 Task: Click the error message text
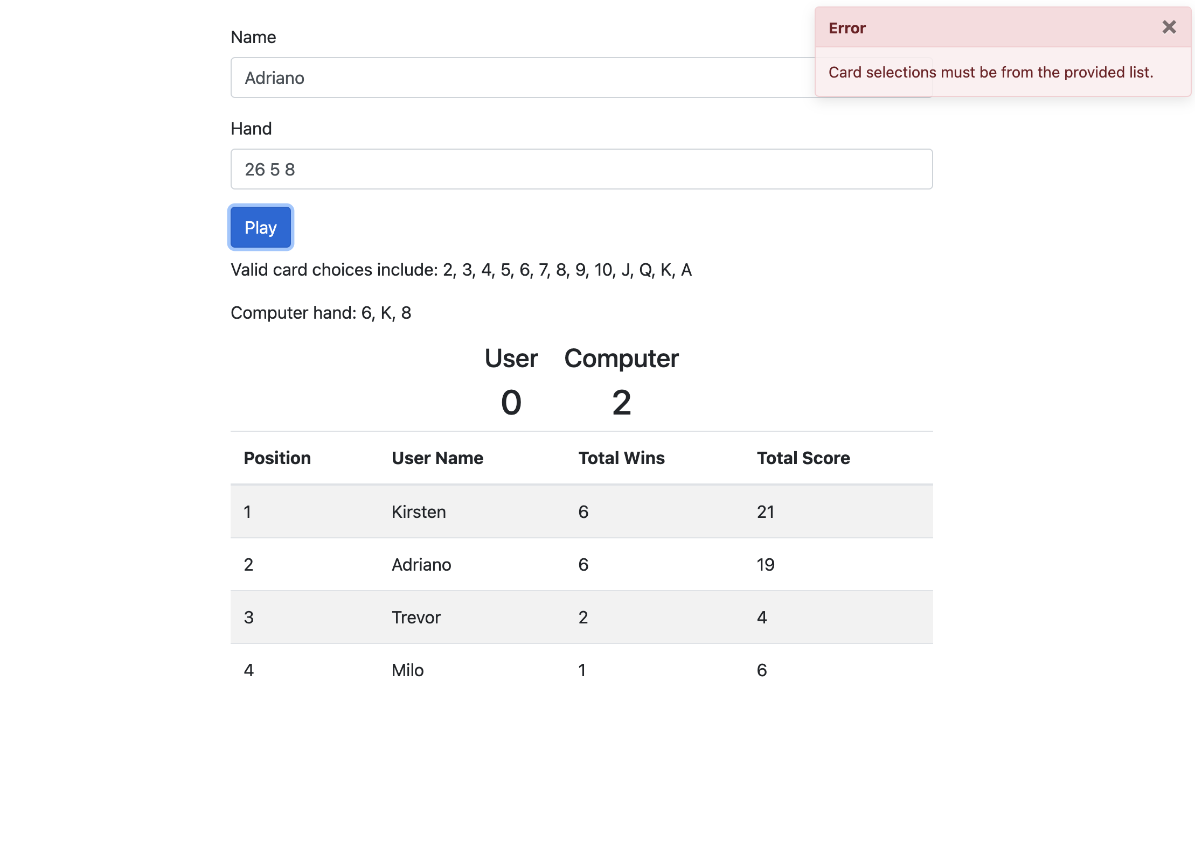(991, 72)
